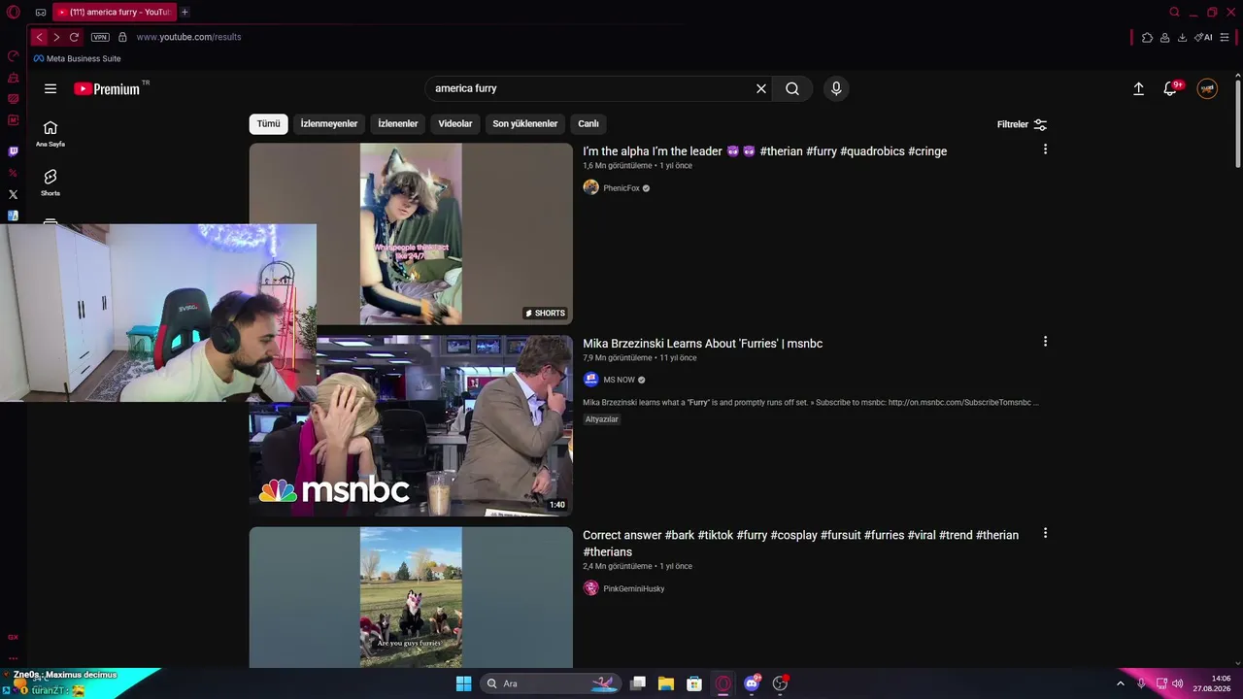Open 'Mika Brzezinski Learns About Furries' title

coord(703,344)
